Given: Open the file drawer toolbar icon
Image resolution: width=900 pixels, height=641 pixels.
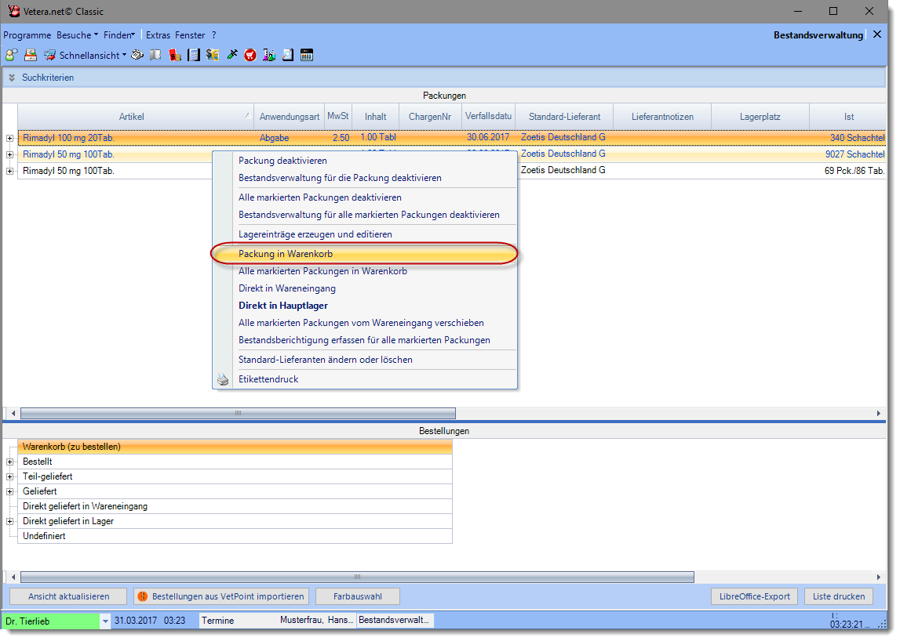Looking at the screenshot, I should 31,55.
